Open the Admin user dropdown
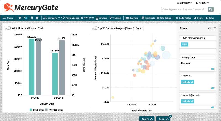The height and width of the screenshot is (121, 221). (202, 3)
